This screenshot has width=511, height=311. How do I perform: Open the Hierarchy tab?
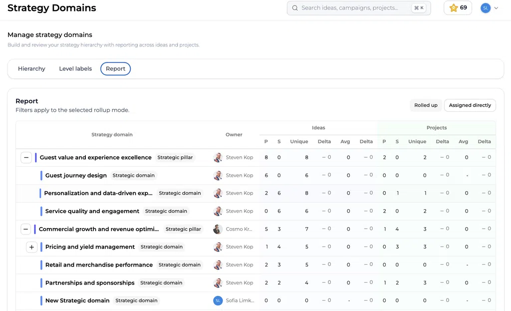[31, 69]
